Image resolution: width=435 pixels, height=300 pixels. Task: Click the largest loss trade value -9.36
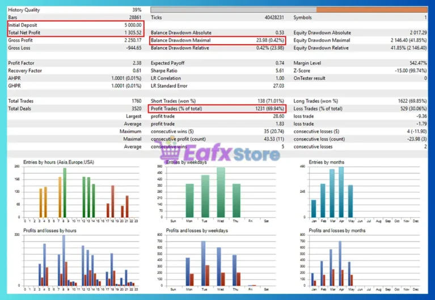pyautogui.click(x=421, y=116)
